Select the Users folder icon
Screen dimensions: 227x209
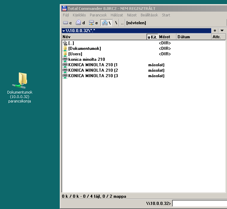[65, 54]
